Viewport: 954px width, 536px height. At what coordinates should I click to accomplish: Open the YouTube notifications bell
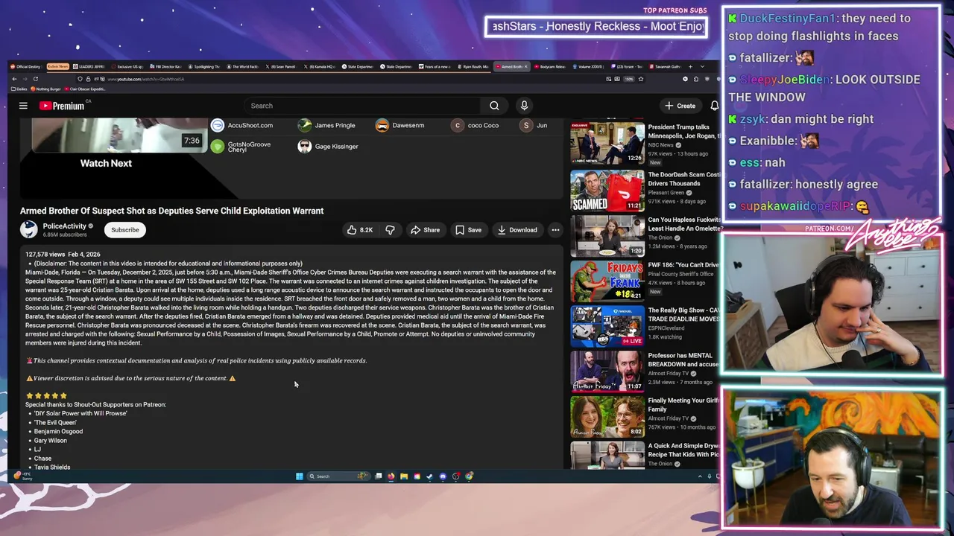click(x=714, y=106)
